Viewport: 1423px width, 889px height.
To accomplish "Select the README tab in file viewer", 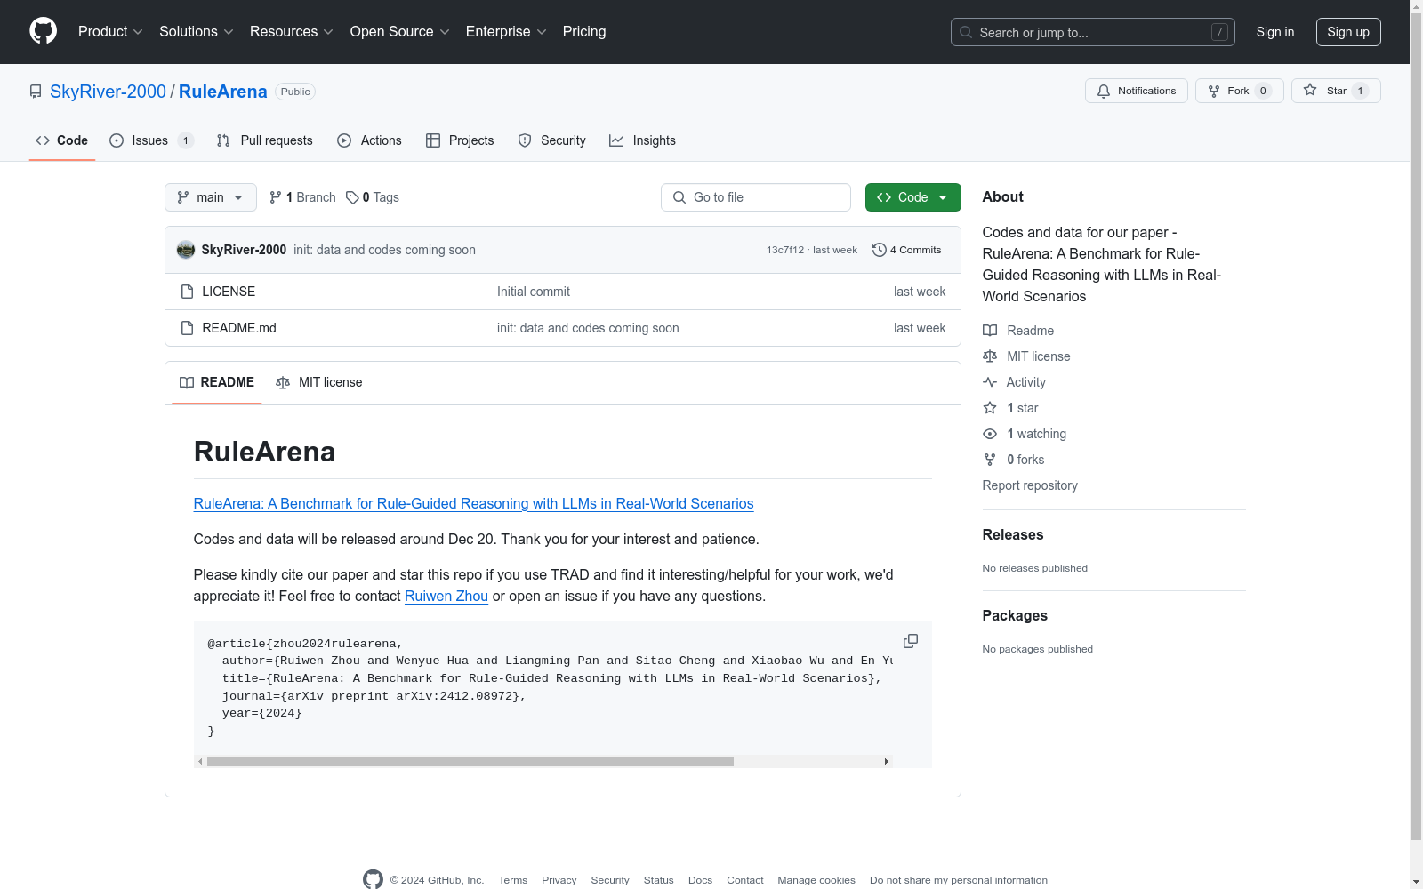I will click(217, 382).
